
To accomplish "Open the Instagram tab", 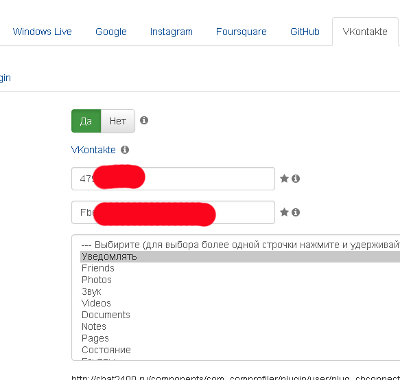I will (171, 32).
